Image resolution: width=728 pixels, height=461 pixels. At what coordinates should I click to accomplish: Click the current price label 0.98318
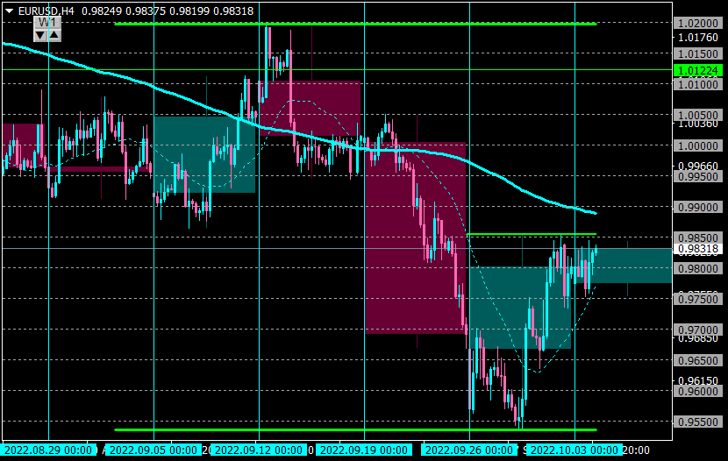698,249
